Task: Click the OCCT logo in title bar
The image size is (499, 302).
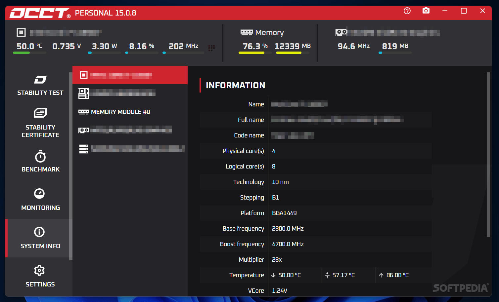Action: click(x=40, y=13)
